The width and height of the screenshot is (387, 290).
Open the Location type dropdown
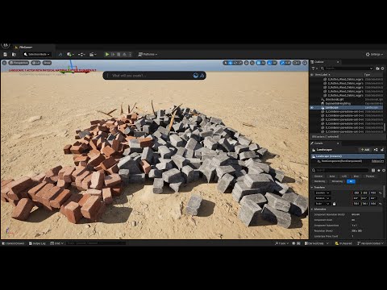tap(322, 193)
